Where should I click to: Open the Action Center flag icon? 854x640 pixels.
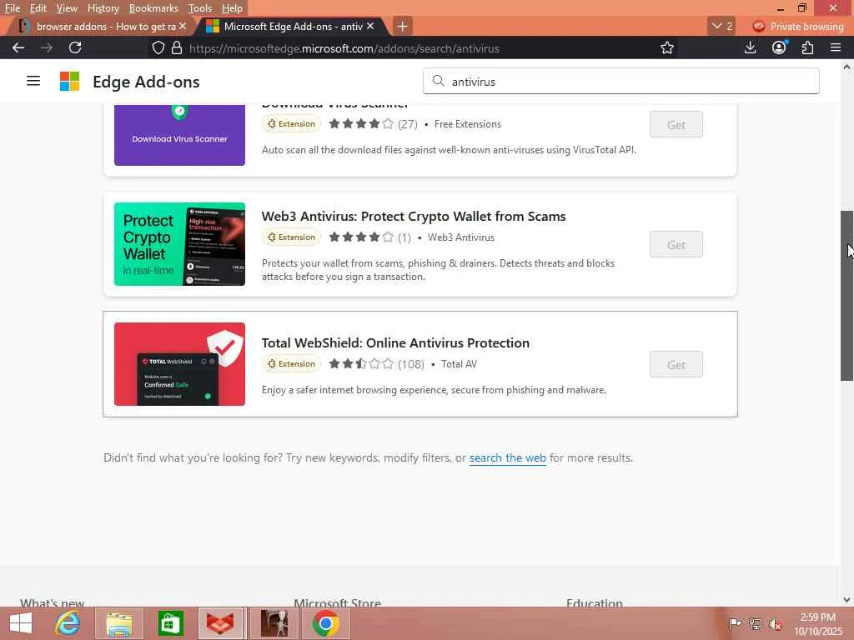pyautogui.click(x=735, y=623)
